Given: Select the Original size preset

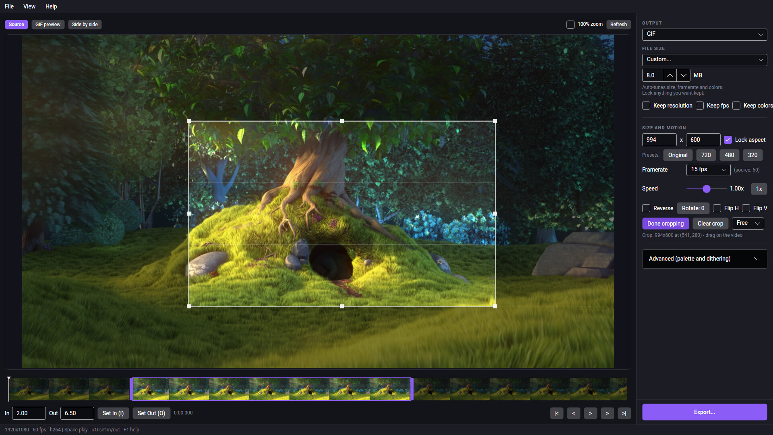Looking at the screenshot, I should [x=678, y=155].
